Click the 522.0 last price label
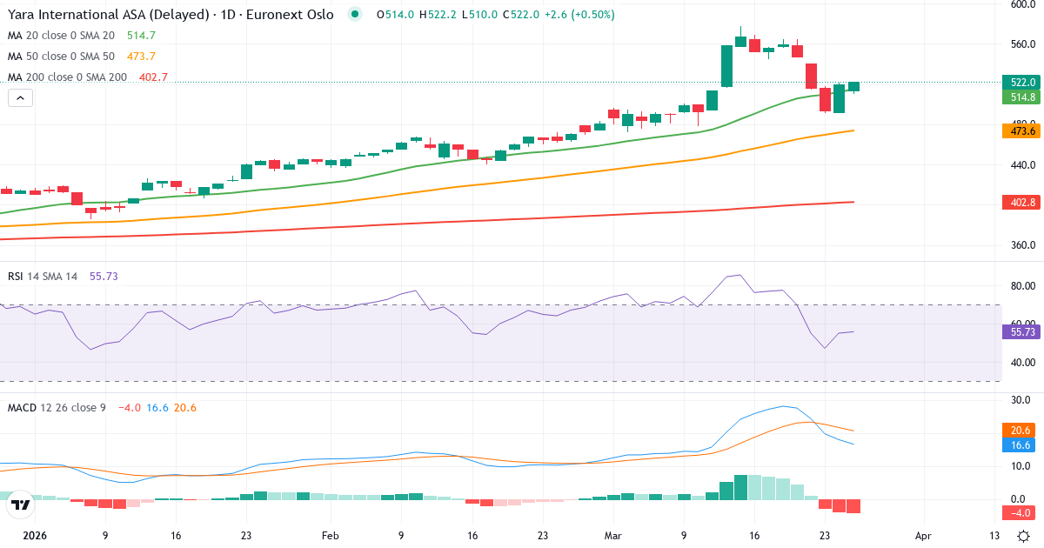1044x548 pixels. click(1020, 83)
